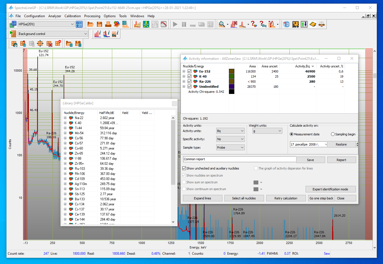The width and height of the screenshot is (383, 264).
Task: Click the balance scales toolbar icon
Action: point(322,25)
